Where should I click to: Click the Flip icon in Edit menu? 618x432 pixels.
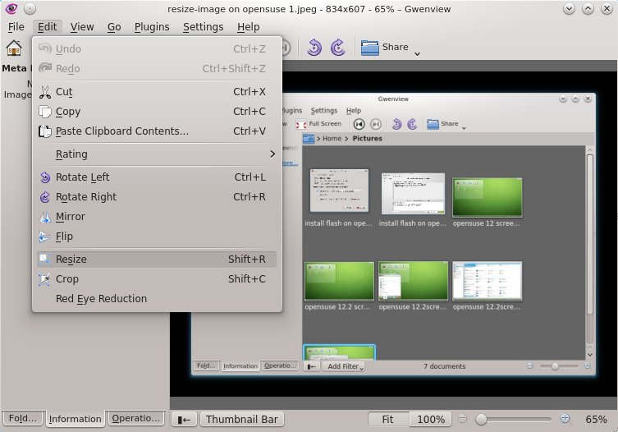tap(44, 237)
